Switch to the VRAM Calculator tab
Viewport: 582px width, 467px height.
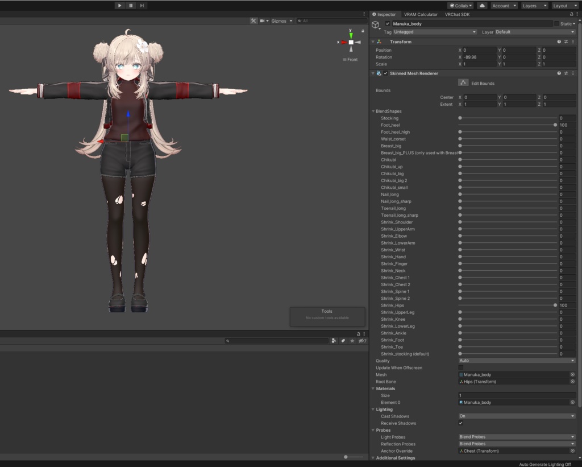click(x=421, y=14)
